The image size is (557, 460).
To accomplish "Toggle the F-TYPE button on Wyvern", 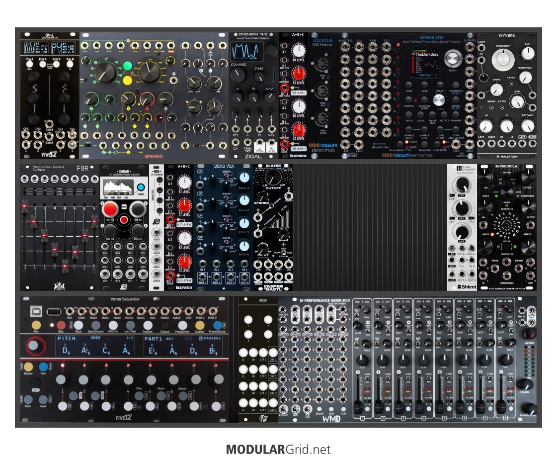I will click(510, 84).
